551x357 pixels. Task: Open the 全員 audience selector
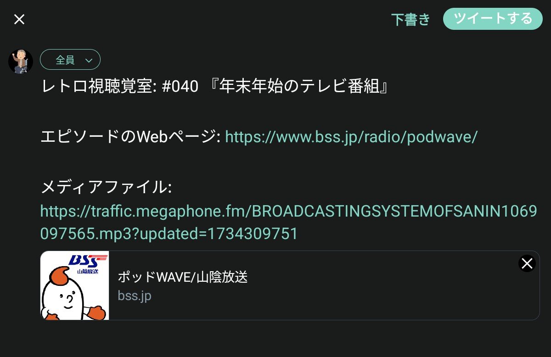pos(70,60)
